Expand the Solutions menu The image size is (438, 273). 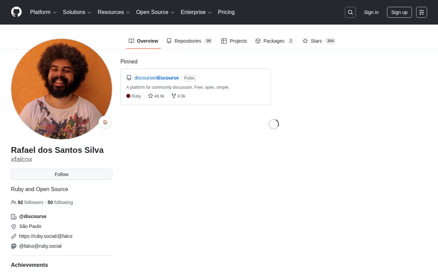tap(77, 12)
